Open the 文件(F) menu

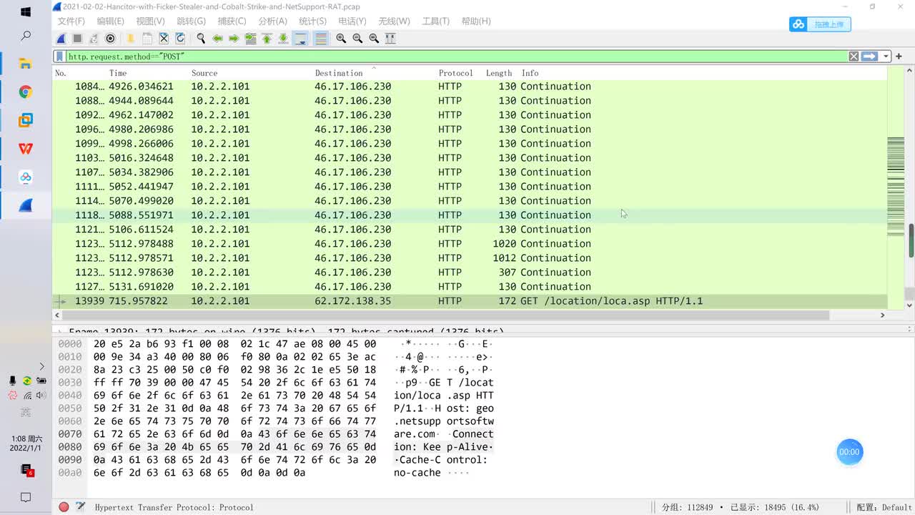(71, 21)
